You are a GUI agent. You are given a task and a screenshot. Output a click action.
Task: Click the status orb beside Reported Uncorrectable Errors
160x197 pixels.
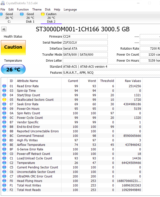pyautogui.click(x=4, y=131)
